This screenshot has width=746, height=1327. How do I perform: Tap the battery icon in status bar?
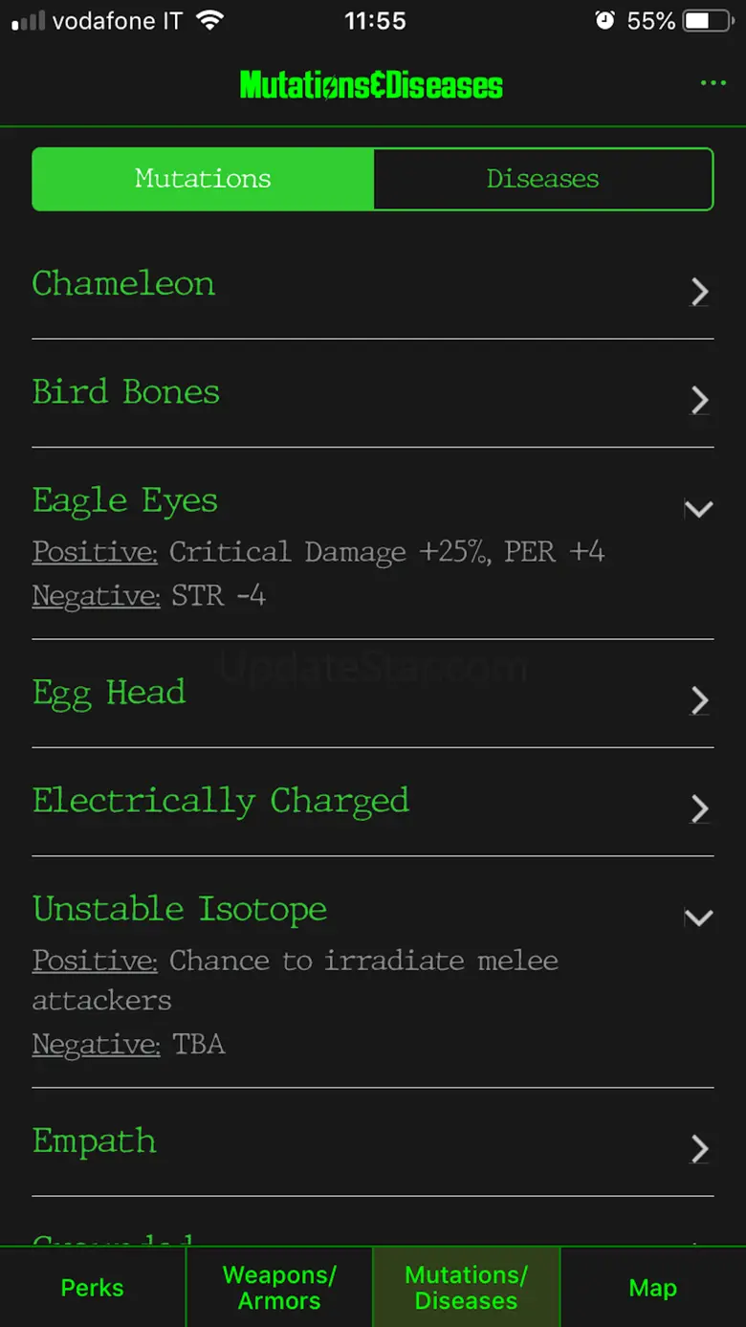coord(709,21)
